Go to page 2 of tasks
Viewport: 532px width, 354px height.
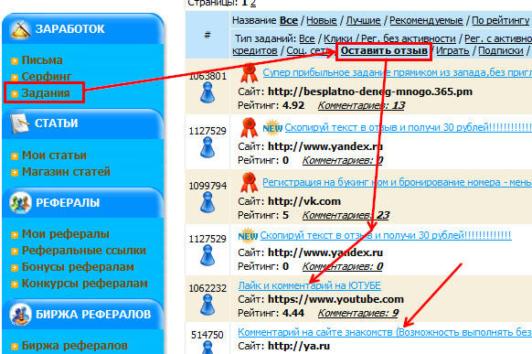tap(253, 3)
